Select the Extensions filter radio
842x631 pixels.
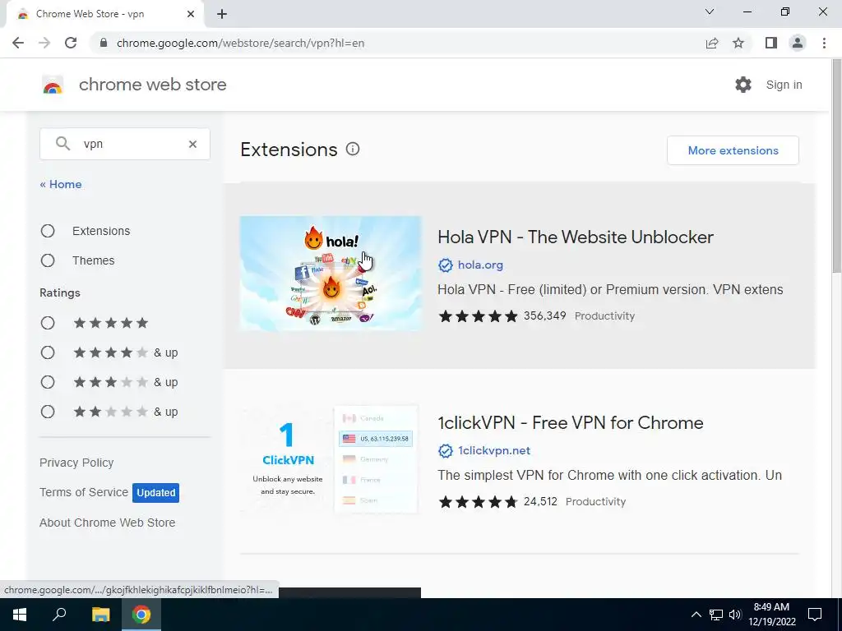click(48, 231)
